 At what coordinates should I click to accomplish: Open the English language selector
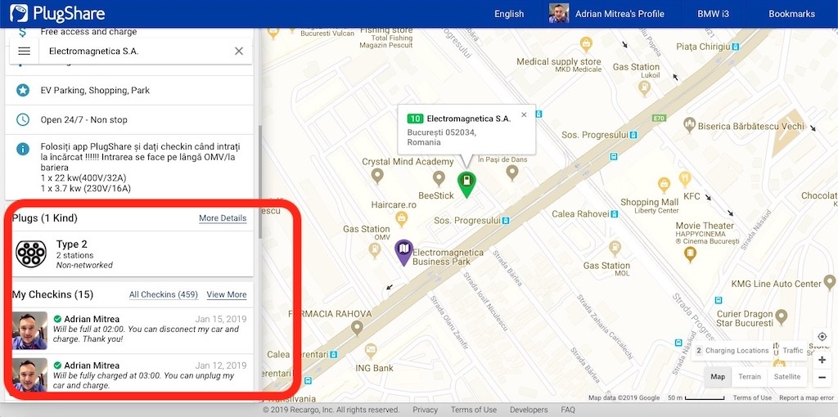point(509,14)
